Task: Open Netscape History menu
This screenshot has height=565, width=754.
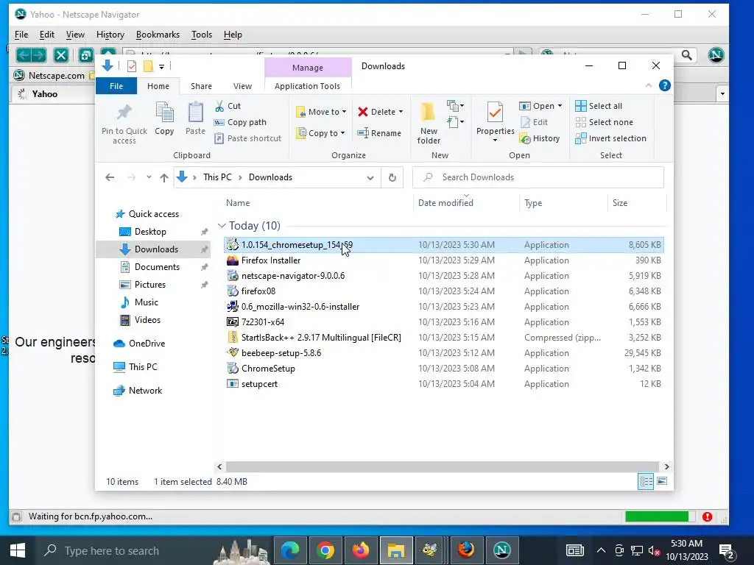Action: 110,35
